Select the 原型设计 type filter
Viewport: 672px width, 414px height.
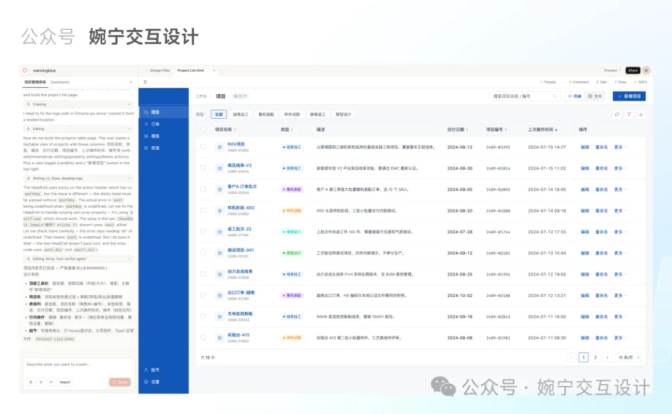pyautogui.click(x=343, y=114)
